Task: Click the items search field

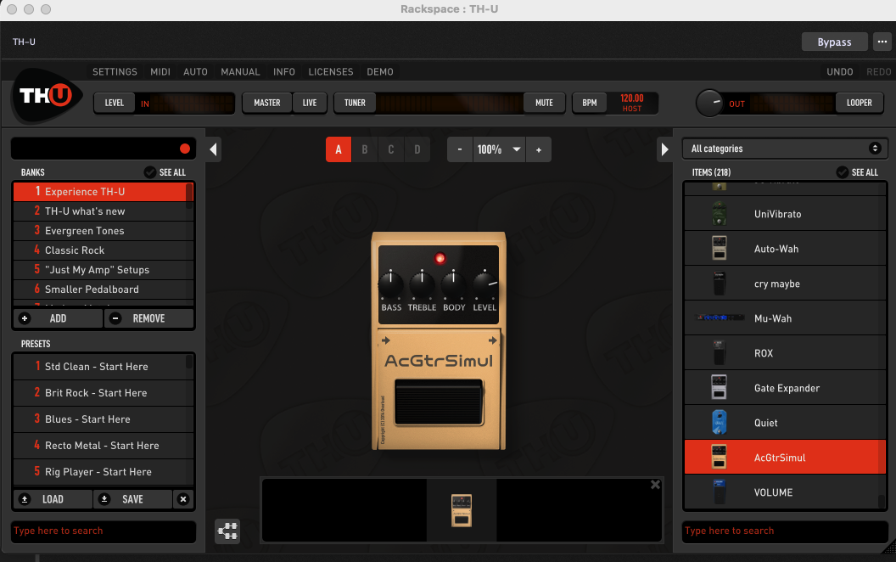Action: (785, 531)
